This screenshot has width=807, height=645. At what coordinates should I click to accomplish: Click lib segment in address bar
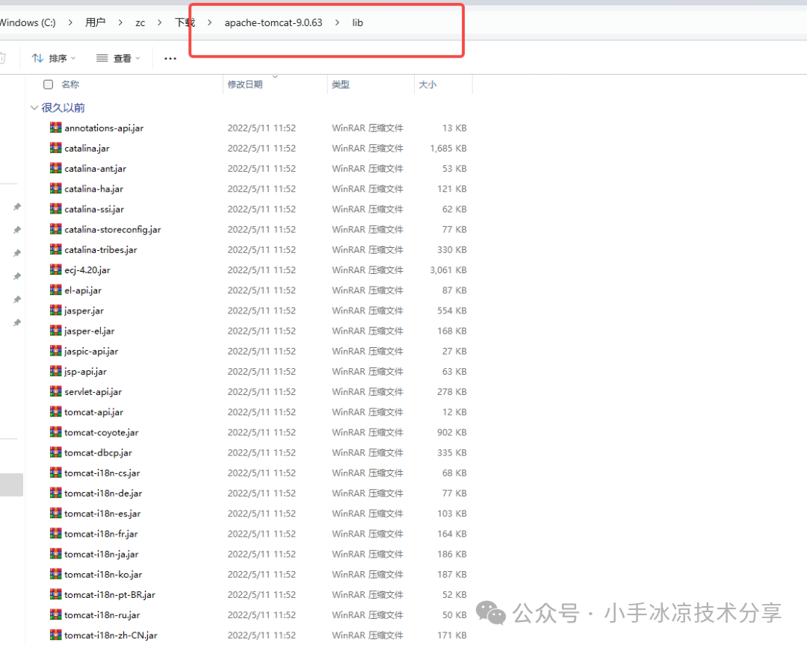(358, 22)
